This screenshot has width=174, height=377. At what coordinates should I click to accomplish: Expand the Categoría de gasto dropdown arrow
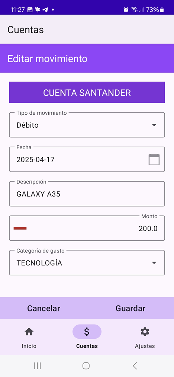click(154, 263)
